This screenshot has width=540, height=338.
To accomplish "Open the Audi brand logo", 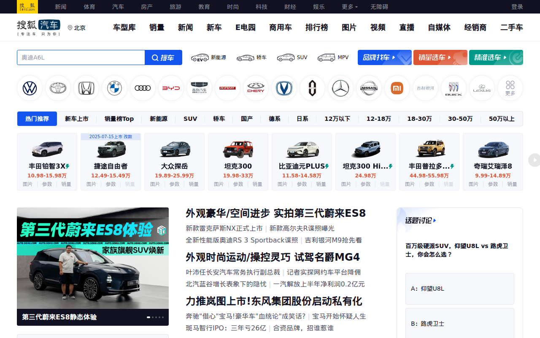I will [143, 88].
